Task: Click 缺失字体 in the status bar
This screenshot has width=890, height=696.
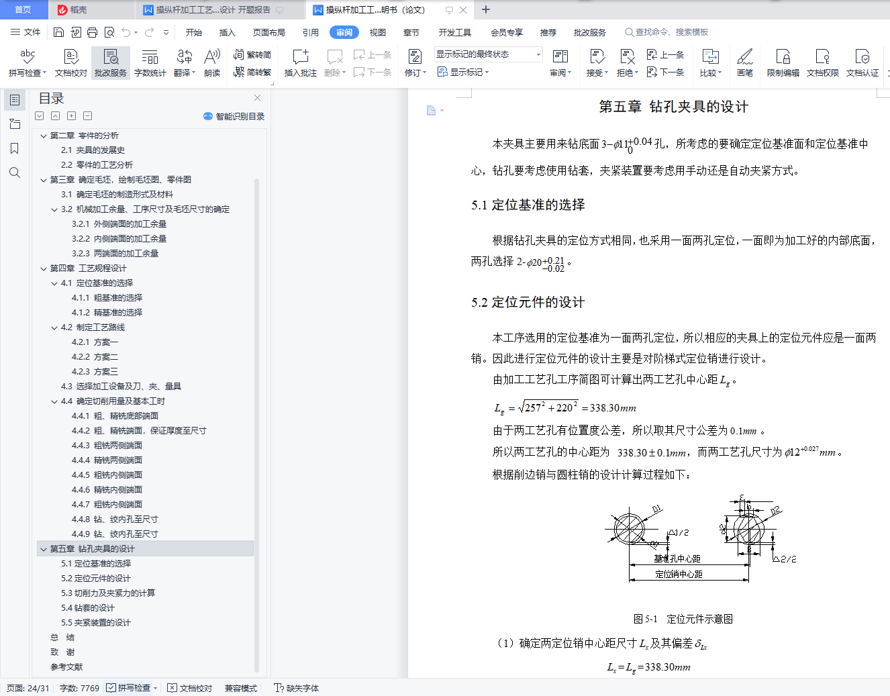Action: pos(297,688)
